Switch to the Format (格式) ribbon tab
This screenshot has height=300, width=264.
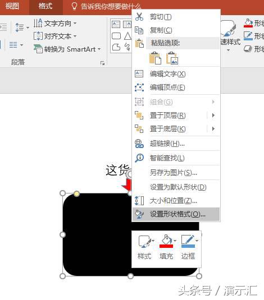click(x=45, y=6)
